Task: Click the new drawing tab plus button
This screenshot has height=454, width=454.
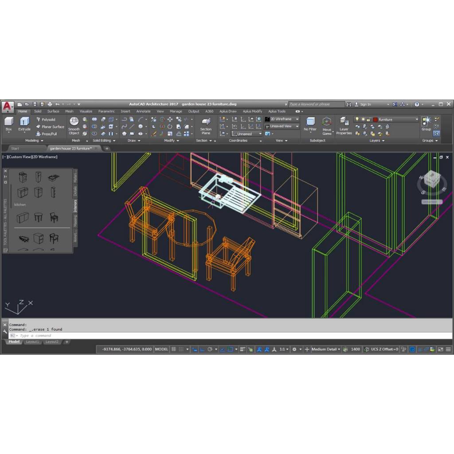Action: coord(107,148)
